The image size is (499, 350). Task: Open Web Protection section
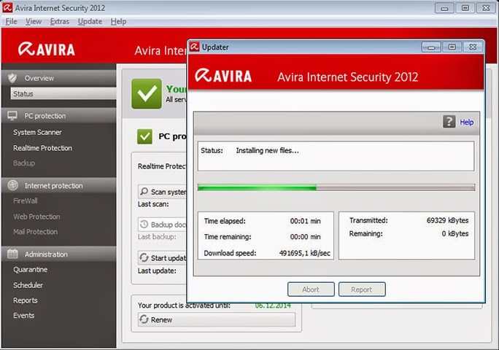36,217
